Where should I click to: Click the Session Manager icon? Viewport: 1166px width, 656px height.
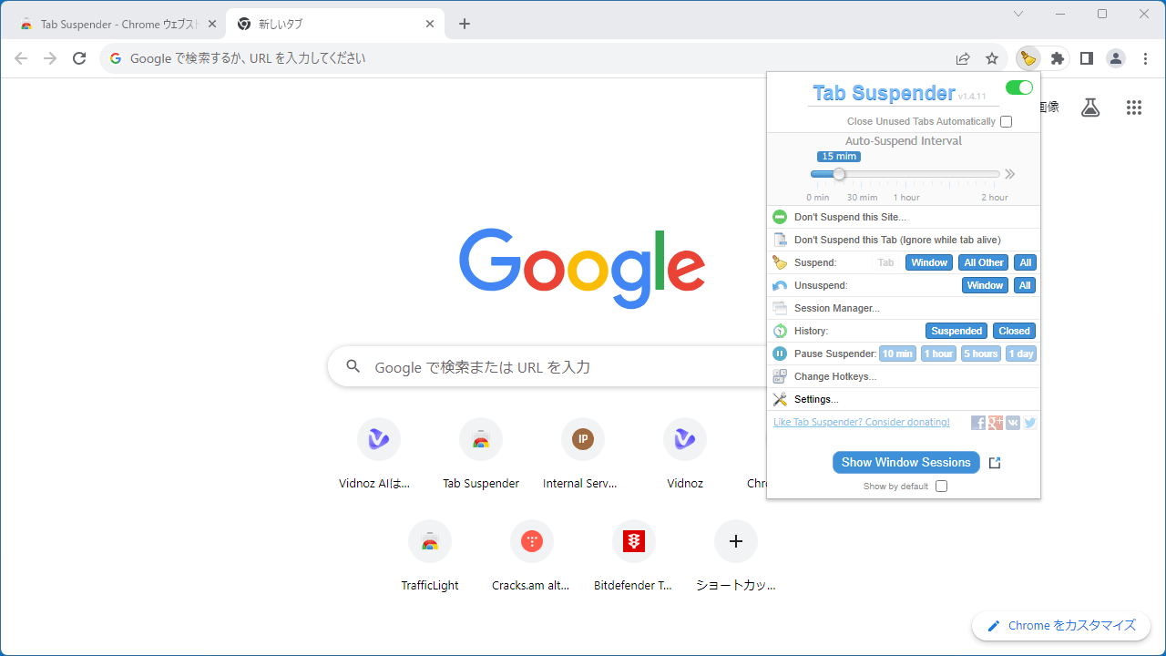click(780, 308)
